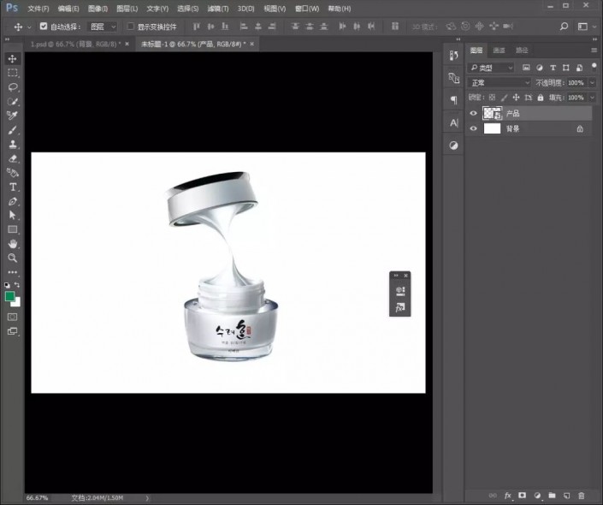Link layers using chain icon

tap(493, 496)
